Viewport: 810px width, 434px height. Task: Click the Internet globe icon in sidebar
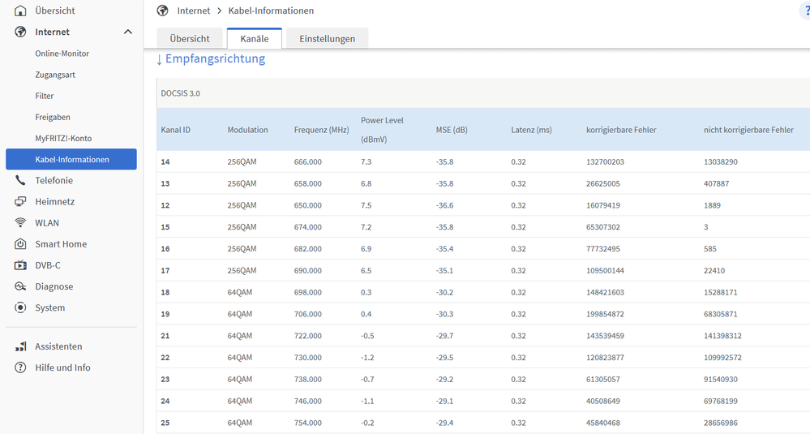[20, 32]
